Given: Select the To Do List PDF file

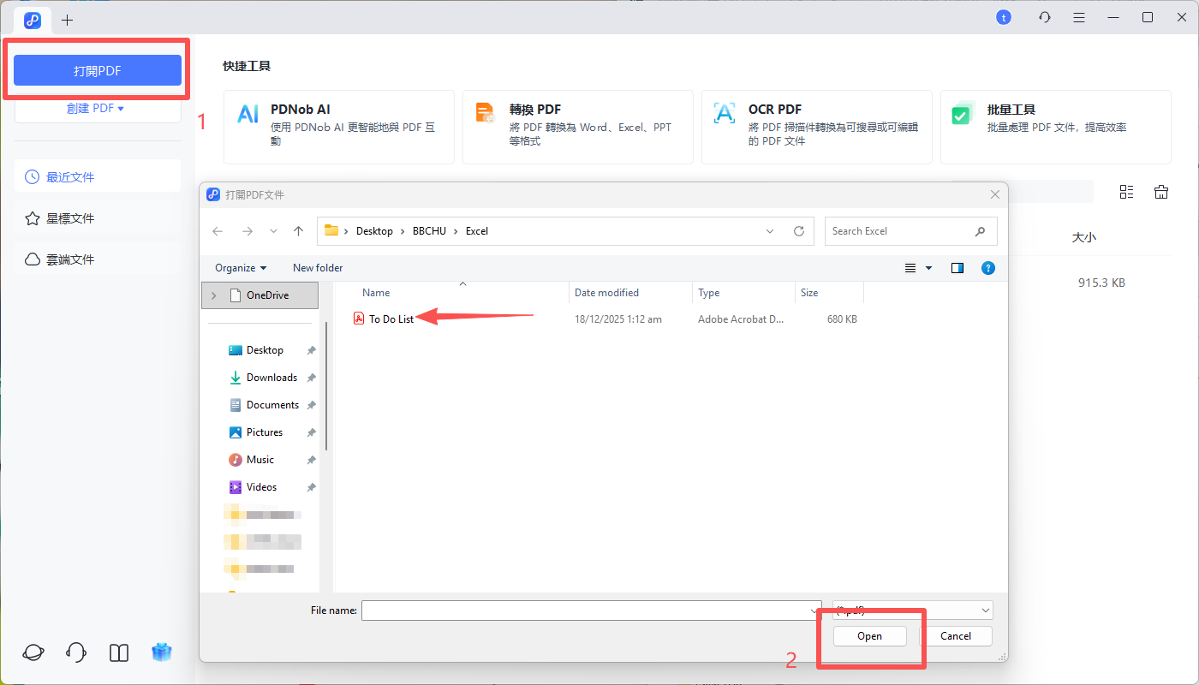Looking at the screenshot, I should coord(391,319).
